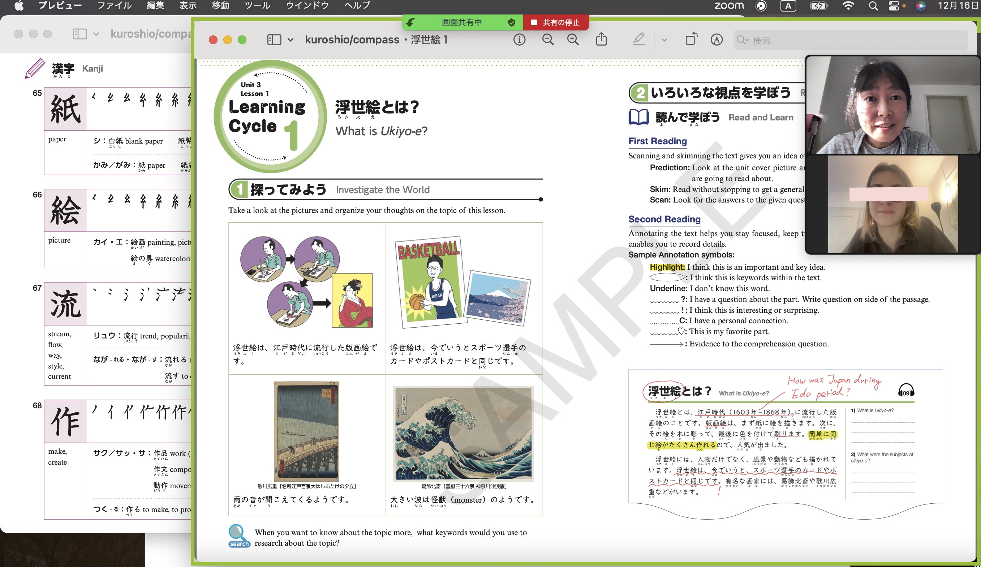
Task: Expand sidebar chevron in the background Preview window
Action: (96, 34)
